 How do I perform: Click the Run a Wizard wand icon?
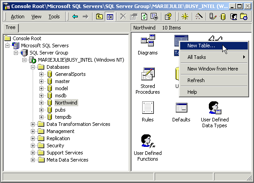199,17
